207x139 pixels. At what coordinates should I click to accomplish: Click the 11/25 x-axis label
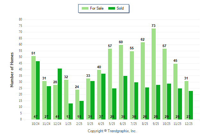(178, 123)
